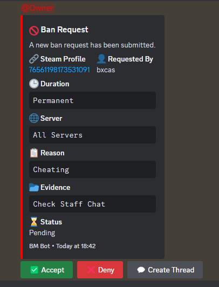Click the clipboard icon beside Reason
Image resolution: width=219 pixels, height=287 pixels.
(x=34, y=153)
